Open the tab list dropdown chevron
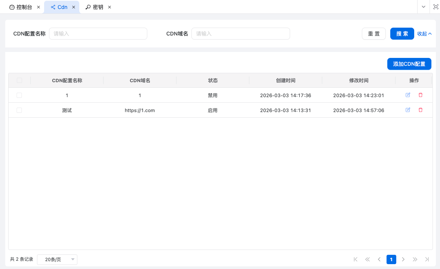 tap(424, 7)
